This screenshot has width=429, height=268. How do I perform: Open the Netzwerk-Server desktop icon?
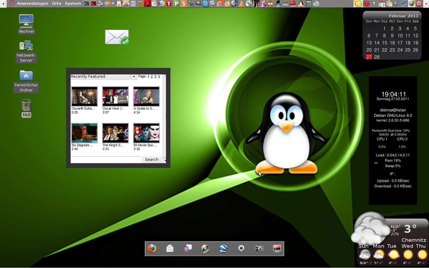click(x=26, y=52)
